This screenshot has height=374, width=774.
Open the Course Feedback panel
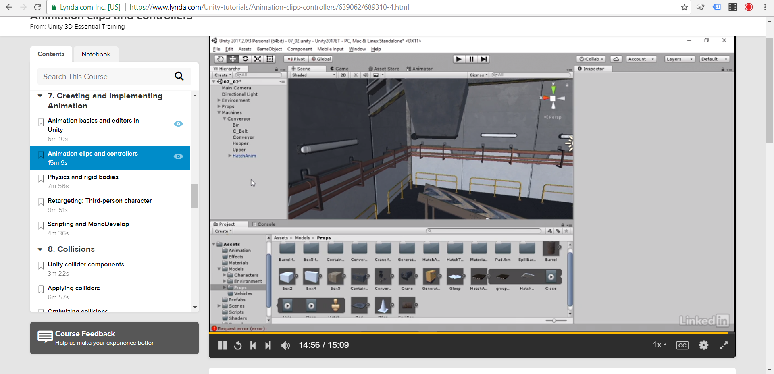(114, 338)
